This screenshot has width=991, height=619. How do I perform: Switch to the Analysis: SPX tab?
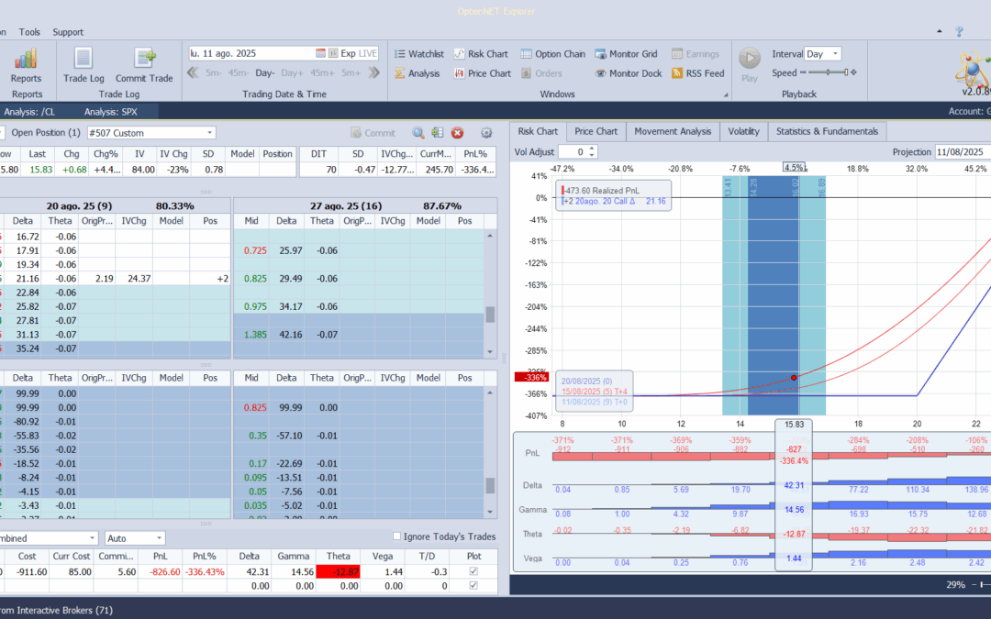tap(111, 112)
